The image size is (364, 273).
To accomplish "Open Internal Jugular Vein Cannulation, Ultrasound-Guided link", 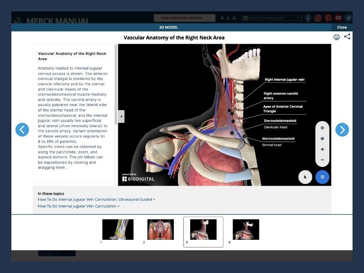I will [x=96, y=199].
